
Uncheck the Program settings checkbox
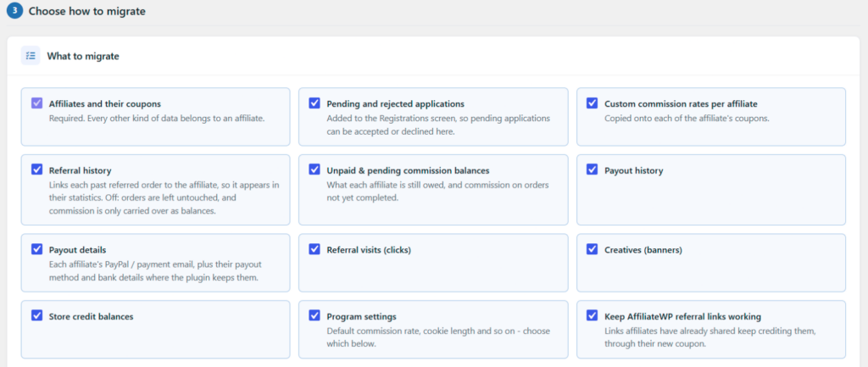tap(314, 315)
